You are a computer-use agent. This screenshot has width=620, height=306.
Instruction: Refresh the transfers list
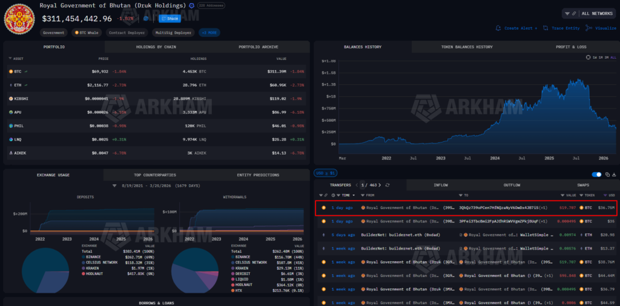click(x=387, y=185)
